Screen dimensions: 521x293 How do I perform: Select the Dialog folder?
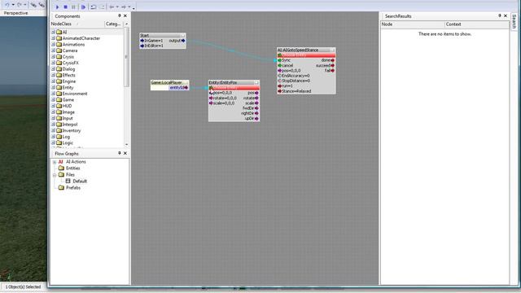click(68, 69)
